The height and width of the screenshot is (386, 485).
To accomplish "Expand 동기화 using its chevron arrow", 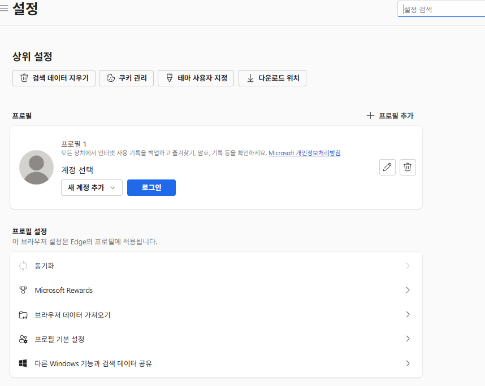I will pyautogui.click(x=408, y=266).
